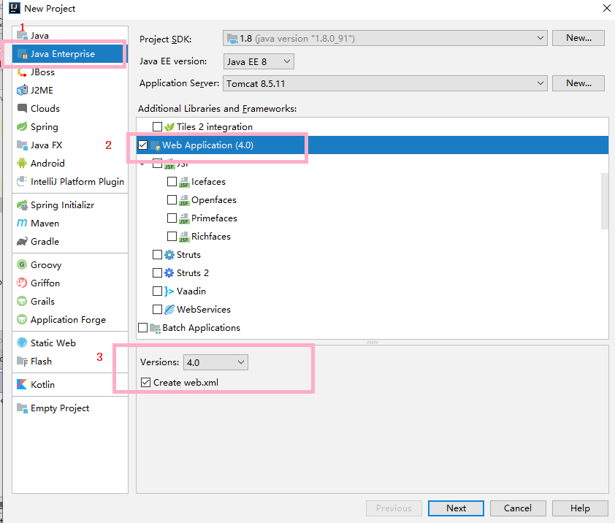
Task: Click the splitter grip below frameworks list
Action: click(x=373, y=342)
